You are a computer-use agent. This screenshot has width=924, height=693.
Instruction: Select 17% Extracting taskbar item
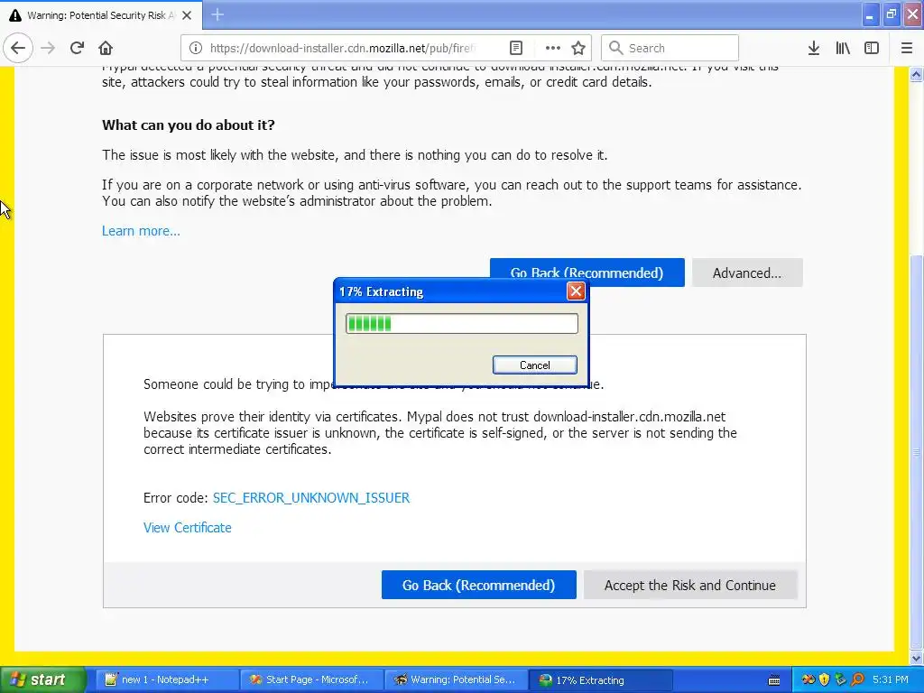coord(600,679)
